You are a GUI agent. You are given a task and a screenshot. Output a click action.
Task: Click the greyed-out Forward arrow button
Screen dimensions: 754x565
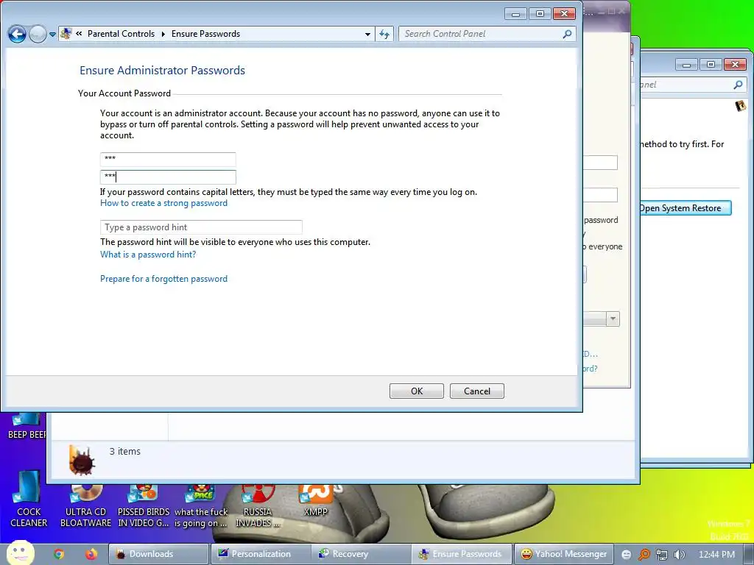[x=38, y=34]
